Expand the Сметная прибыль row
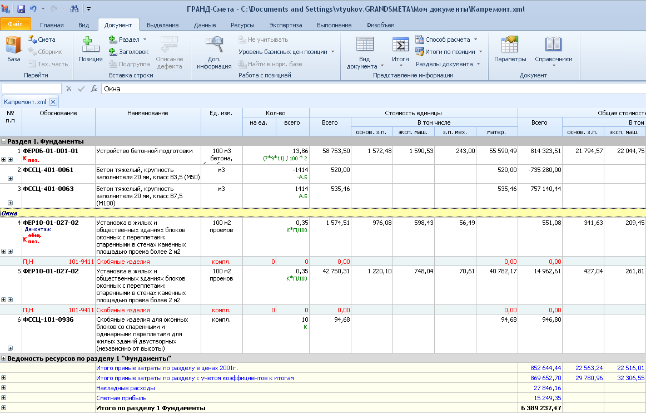The width and height of the screenshot is (646, 413). (x=4, y=398)
